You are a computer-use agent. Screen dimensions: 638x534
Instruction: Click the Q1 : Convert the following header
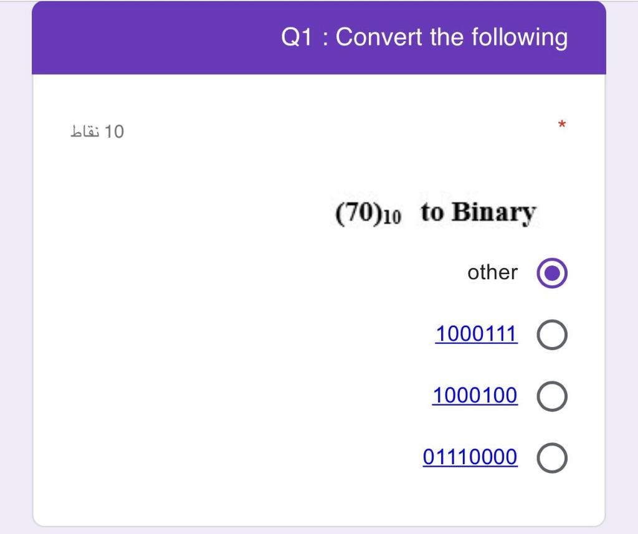(426, 37)
